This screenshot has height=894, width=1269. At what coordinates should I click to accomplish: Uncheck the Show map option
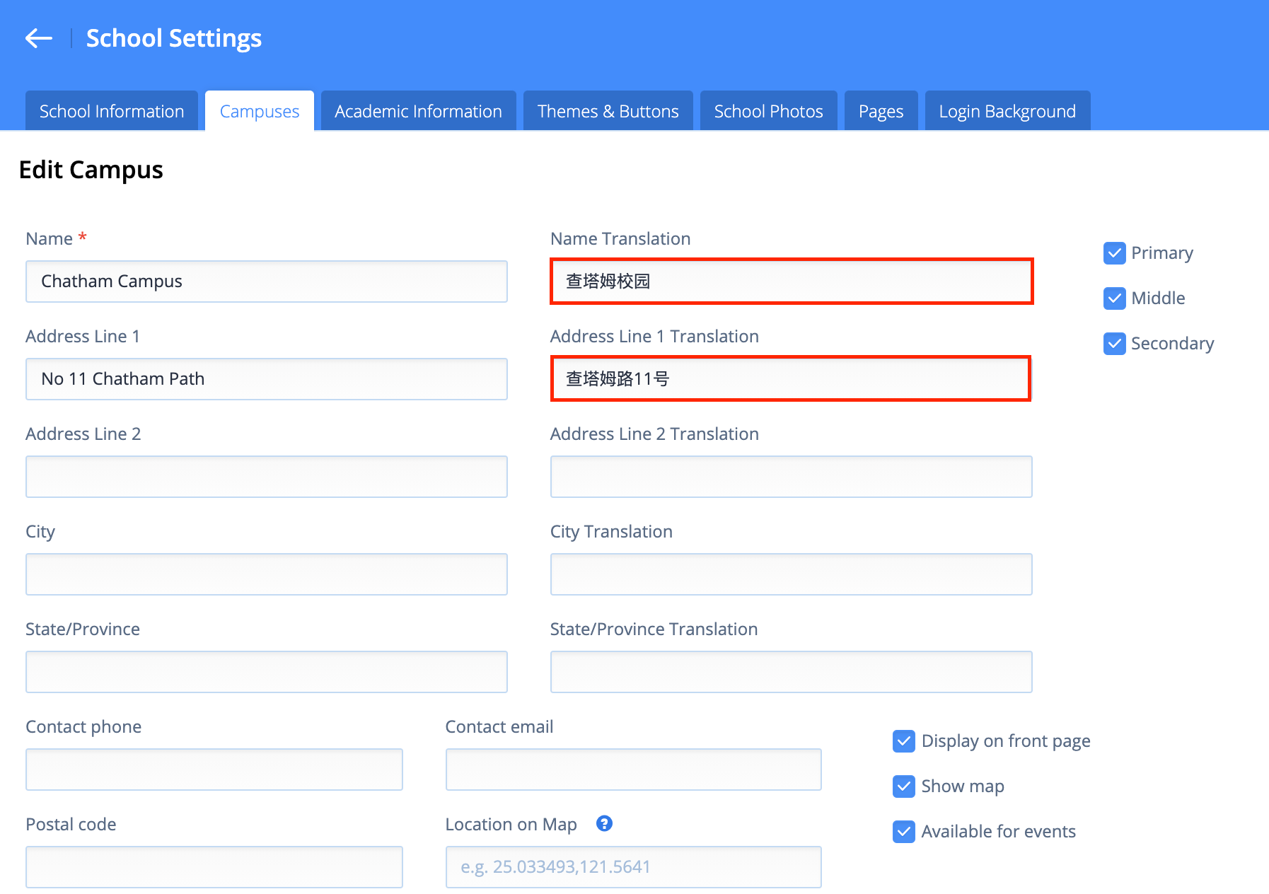(904, 786)
